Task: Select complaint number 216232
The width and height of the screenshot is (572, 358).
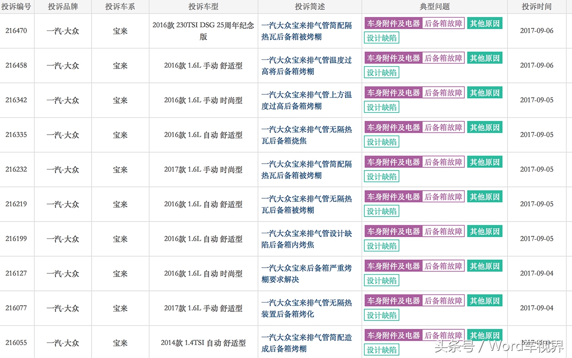Action: tap(17, 170)
